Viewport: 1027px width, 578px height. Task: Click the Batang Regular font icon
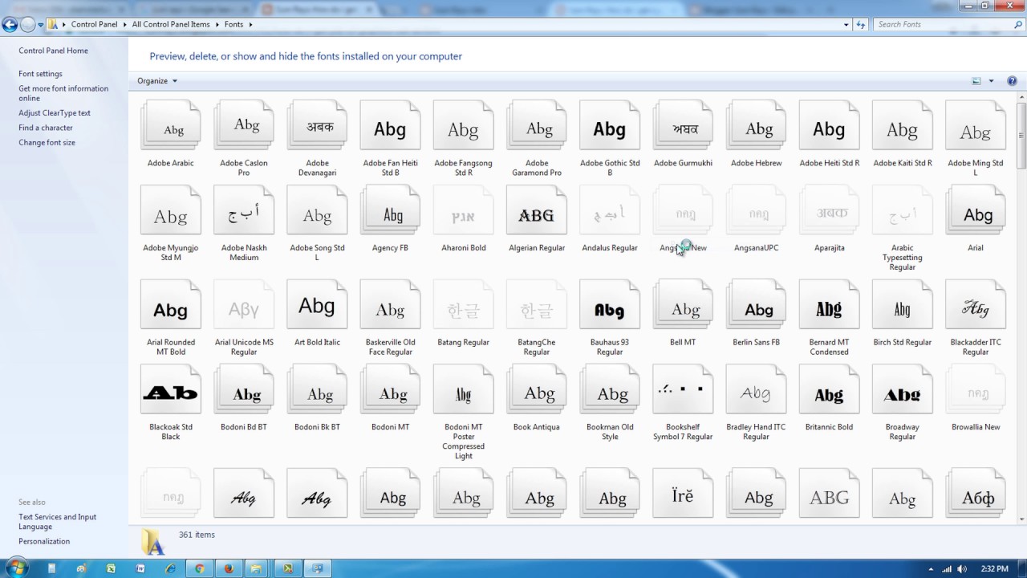(x=463, y=306)
